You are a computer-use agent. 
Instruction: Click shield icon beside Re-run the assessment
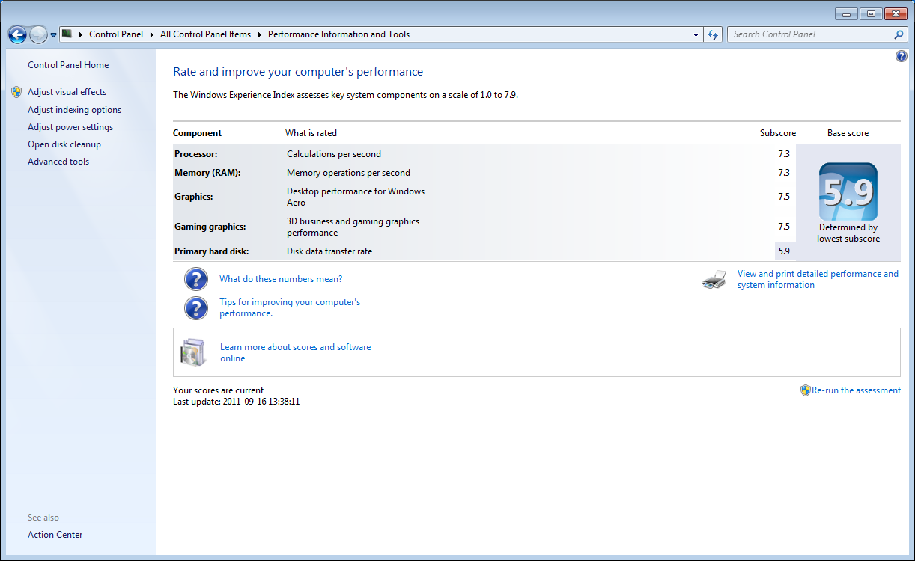806,390
